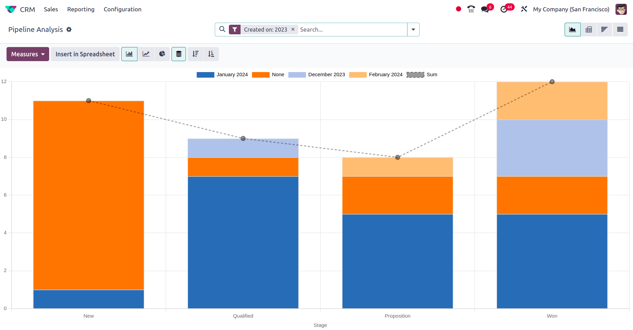Open the list view
The height and width of the screenshot is (330, 633).
click(620, 30)
